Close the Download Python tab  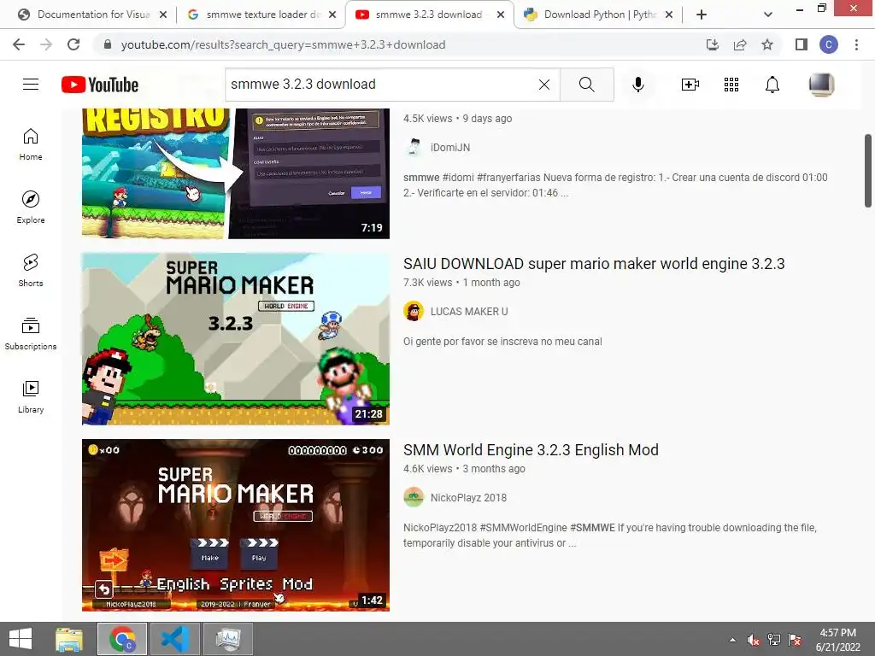point(669,15)
